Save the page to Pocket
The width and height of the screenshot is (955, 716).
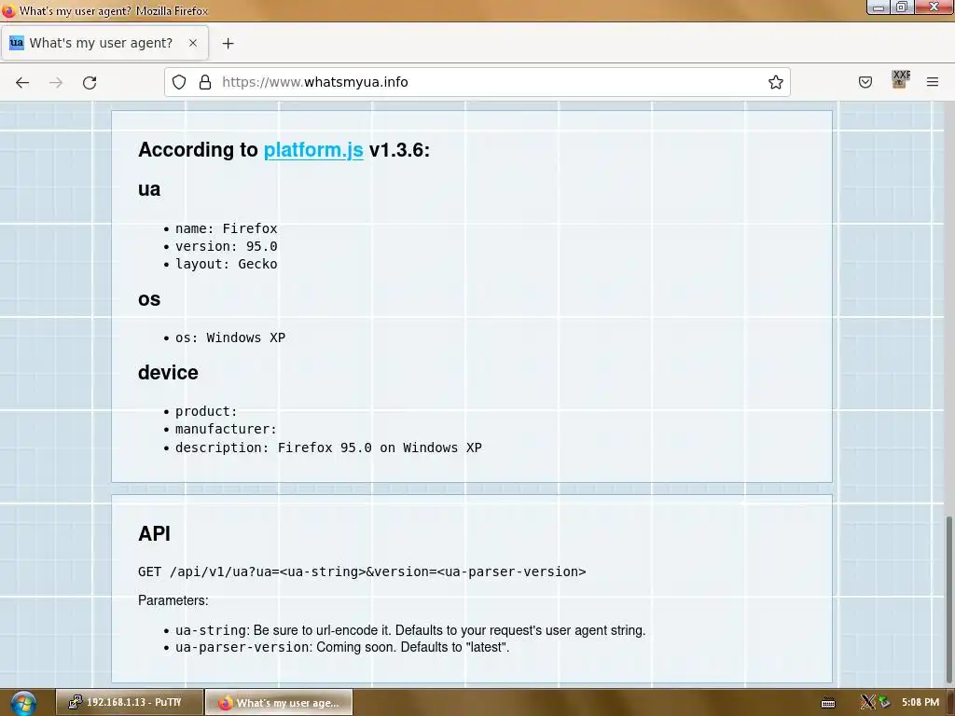click(865, 82)
